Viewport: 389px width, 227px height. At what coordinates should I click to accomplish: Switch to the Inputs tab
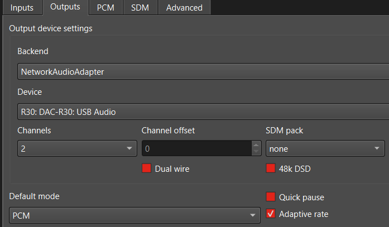click(22, 8)
